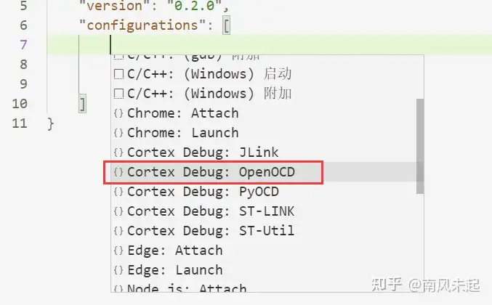
Task: Click snippet icon beside Chrome: Launch
Action: [x=118, y=133]
